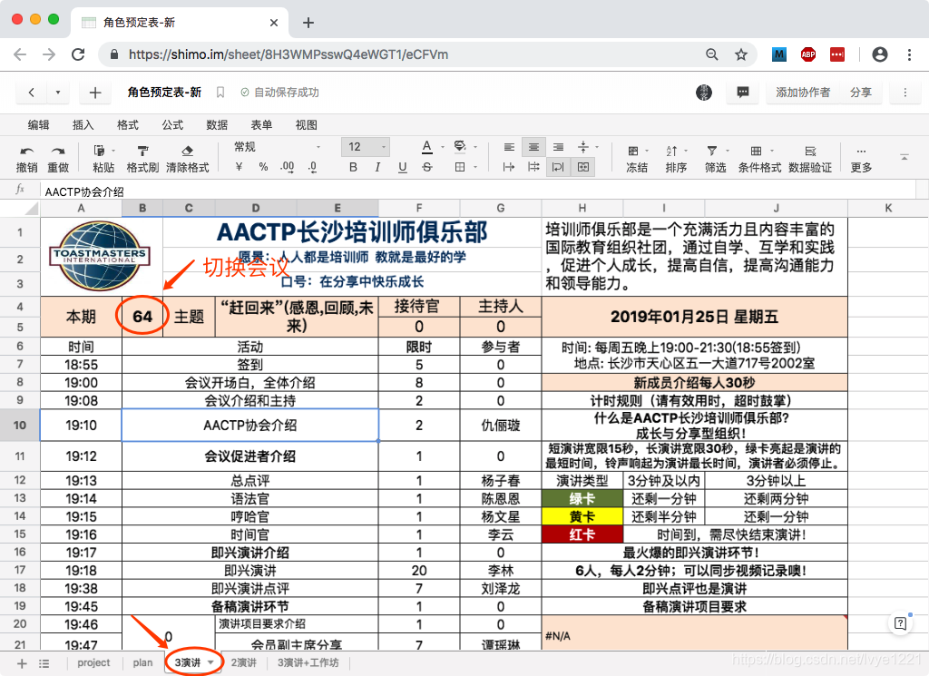Screen dimensions: 929x676
Task: Click the cell borders icon
Action: pos(460,167)
